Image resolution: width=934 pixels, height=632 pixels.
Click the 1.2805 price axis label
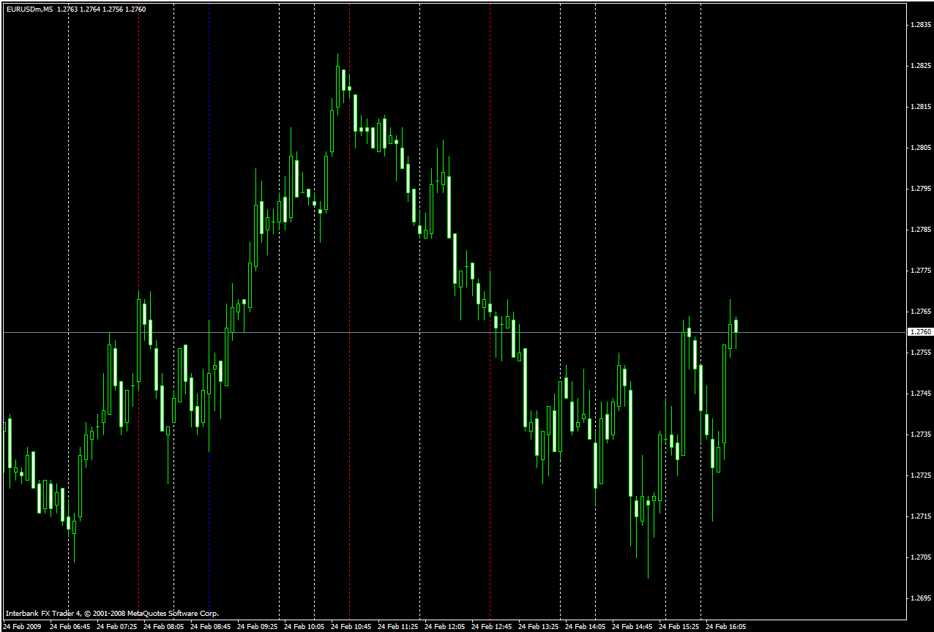click(x=919, y=148)
